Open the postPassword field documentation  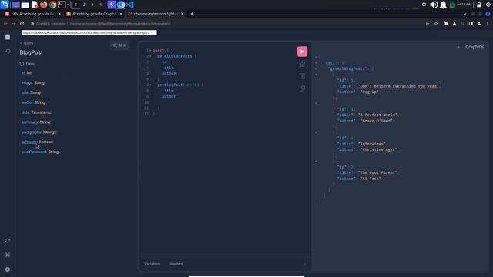click(x=34, y=152)
